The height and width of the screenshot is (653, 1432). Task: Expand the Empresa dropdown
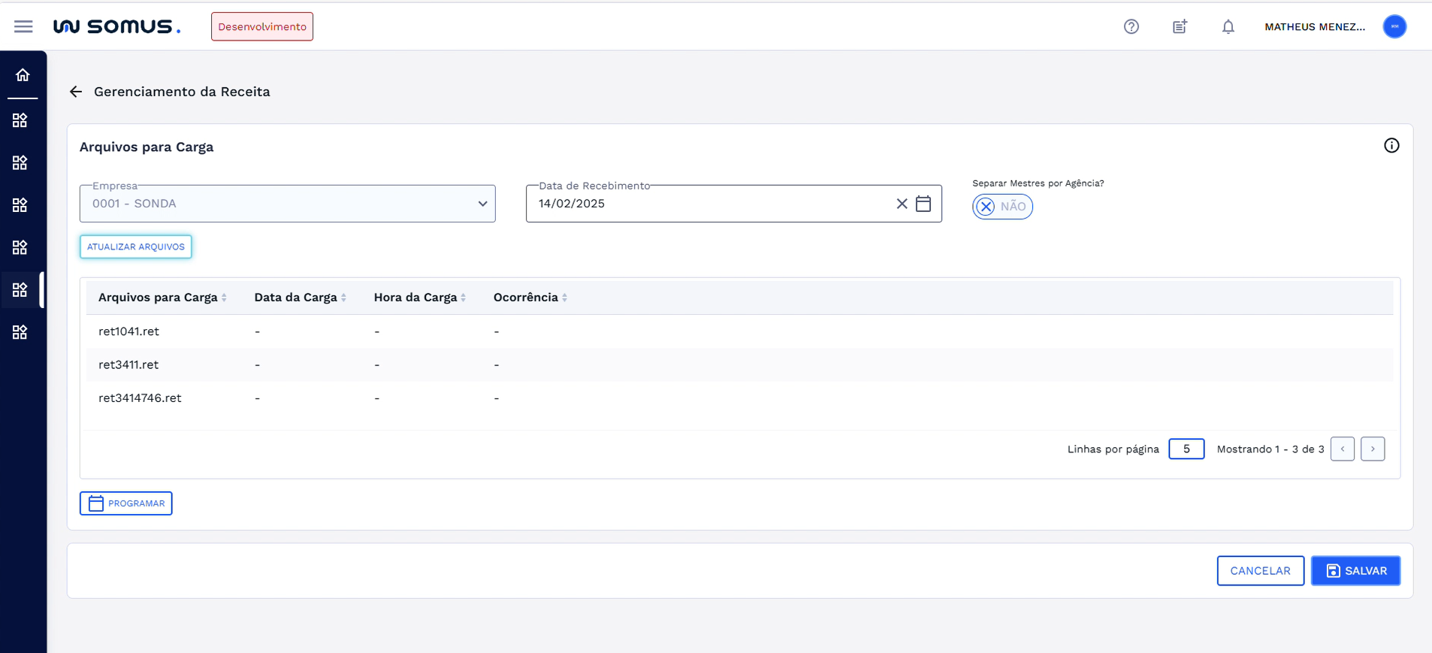(482, 204)
